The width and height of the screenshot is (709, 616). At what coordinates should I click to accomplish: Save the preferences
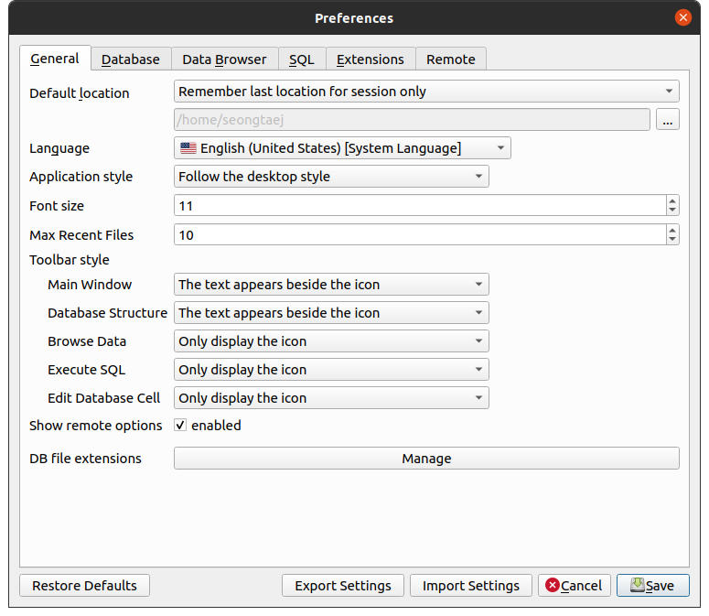[653, 586]
